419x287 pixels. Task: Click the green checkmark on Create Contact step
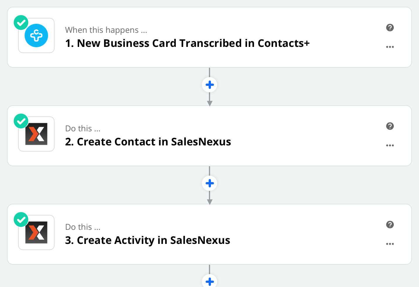(x=21, y=121)
